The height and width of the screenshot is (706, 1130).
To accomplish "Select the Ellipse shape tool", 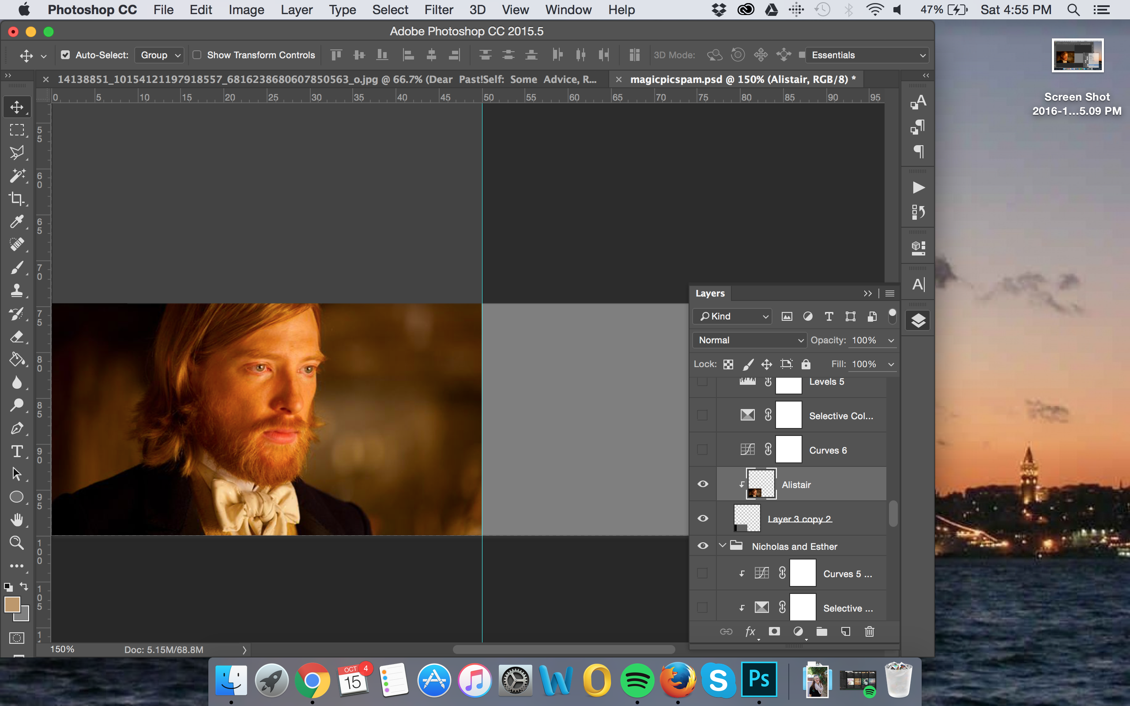I will (17, 497).
